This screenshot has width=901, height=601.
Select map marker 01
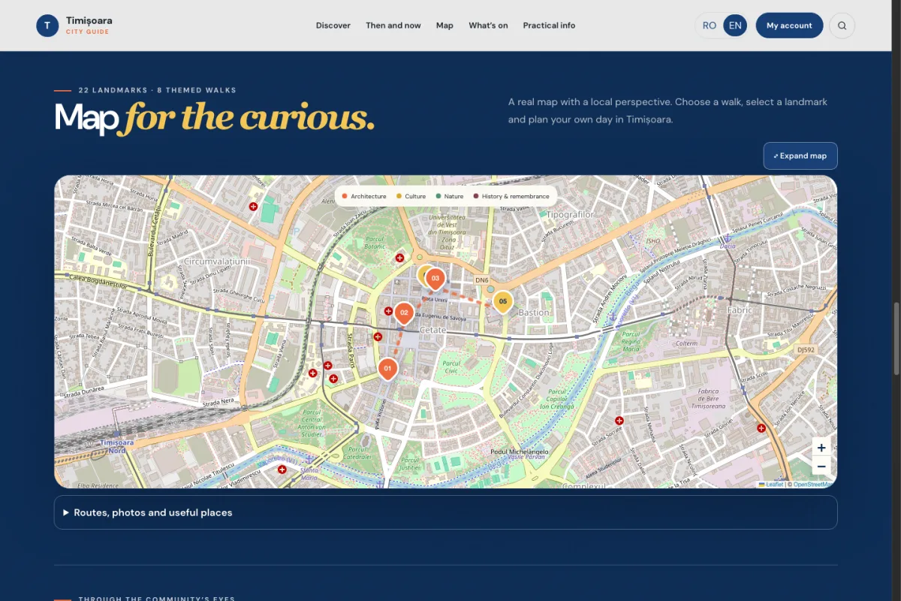pyautogui.click(x=387, y=369)
